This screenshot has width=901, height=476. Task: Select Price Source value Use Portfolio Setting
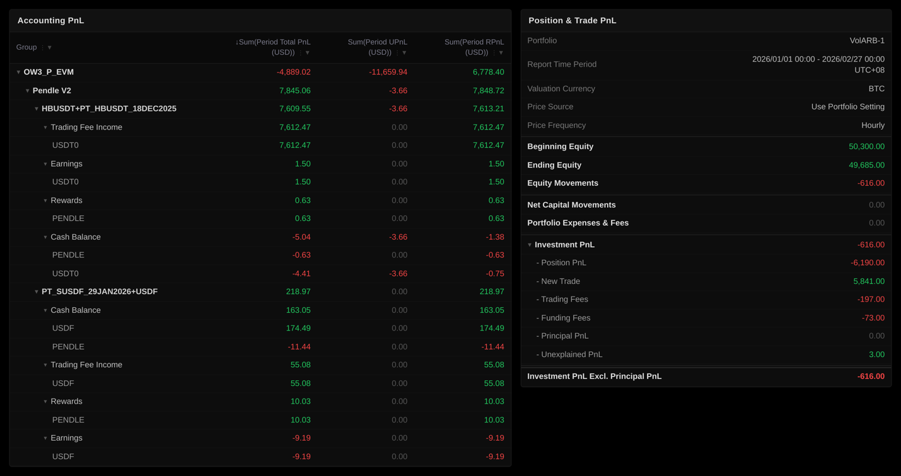tap(848, 107)
